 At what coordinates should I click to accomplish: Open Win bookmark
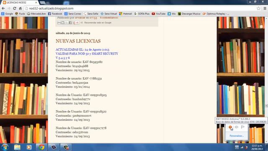(172, 14)
